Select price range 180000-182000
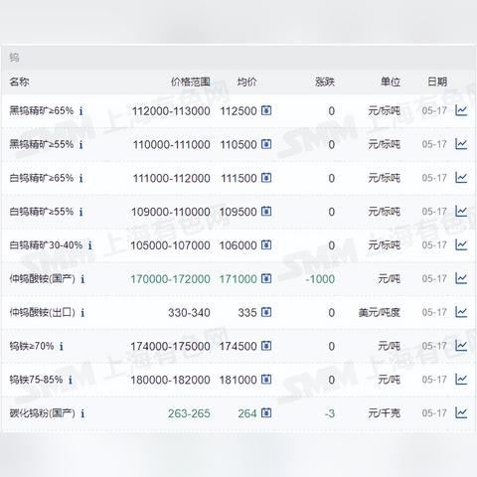 pyautogui.click(x=170, y=380)
